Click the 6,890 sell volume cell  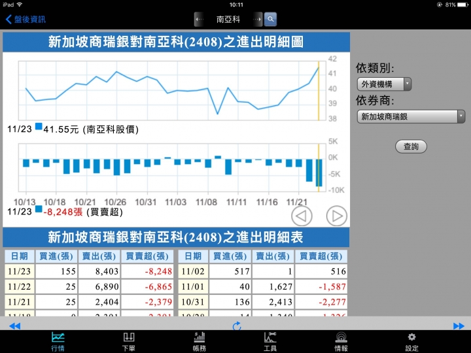(x=99, y=287)
